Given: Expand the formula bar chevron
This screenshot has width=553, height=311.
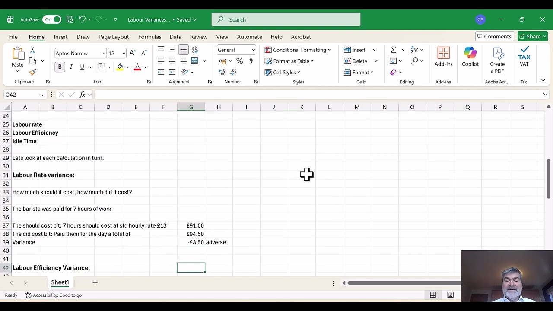Looking at the screenshot, I should 545,94.
